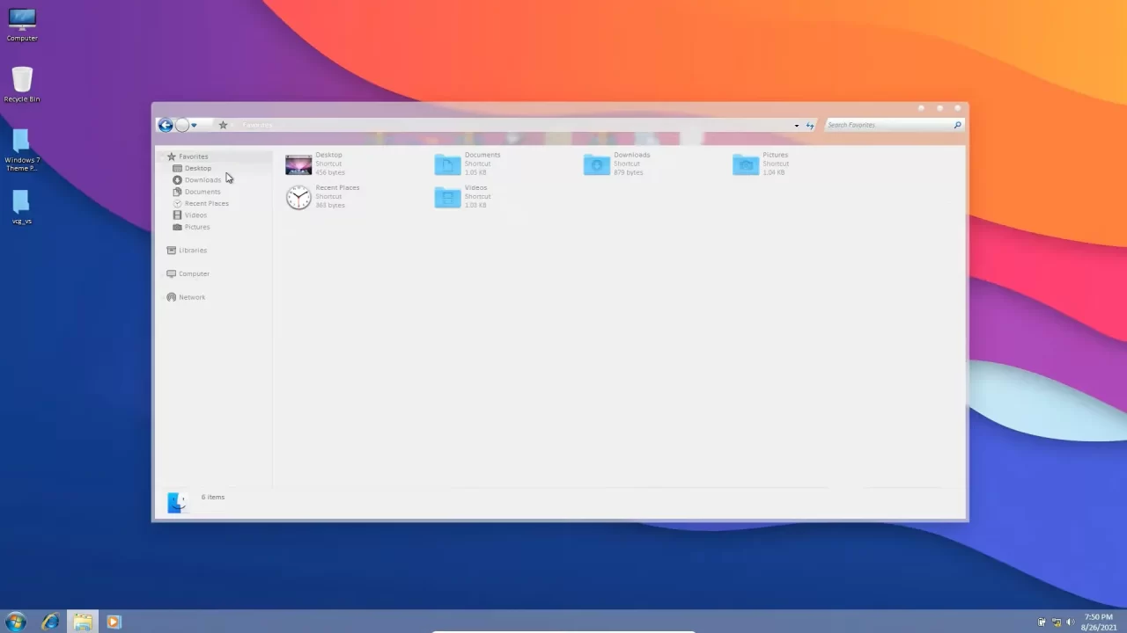The height and width of the screenshot is (633, 1127).
Task: Click the search magnifier icon
Action: 957,125
